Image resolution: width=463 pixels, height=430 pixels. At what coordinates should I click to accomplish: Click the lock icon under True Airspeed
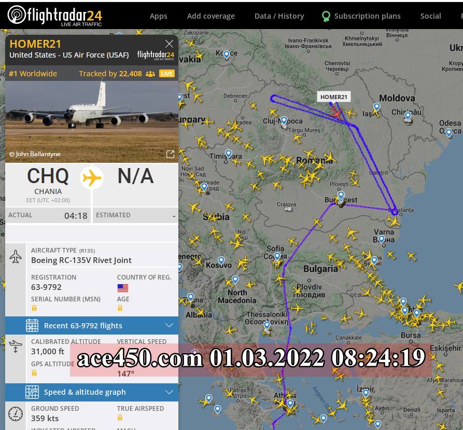click(120, 417)
